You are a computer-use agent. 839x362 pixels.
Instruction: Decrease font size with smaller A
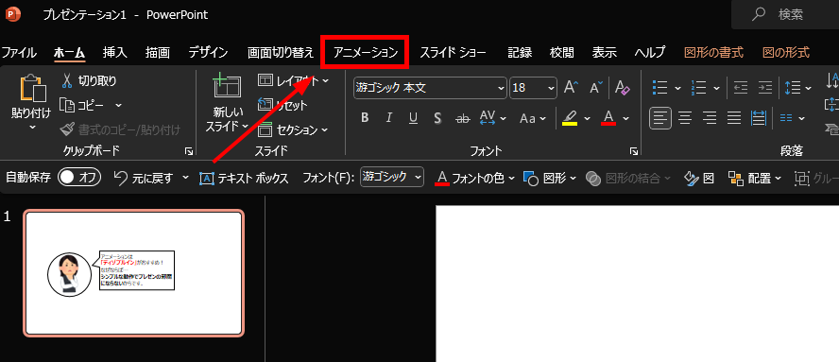point(595,88)
